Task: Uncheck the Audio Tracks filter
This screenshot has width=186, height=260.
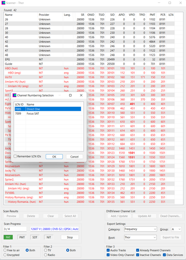Action: tap(108, 250)
